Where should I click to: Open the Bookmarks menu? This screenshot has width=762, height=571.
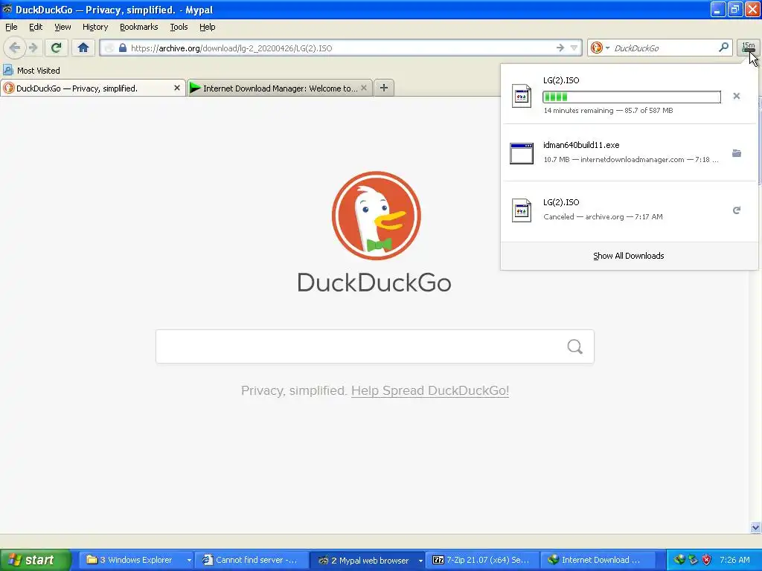coord(138,27)
